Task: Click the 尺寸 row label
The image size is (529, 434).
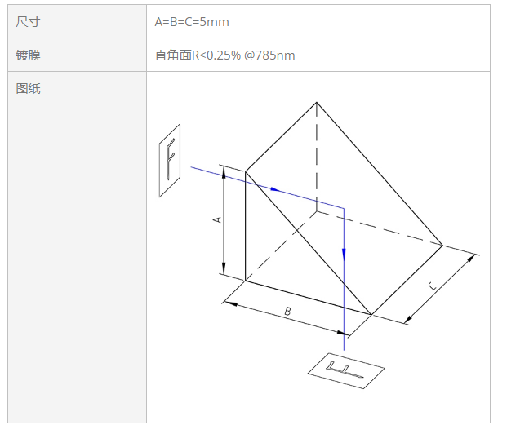Action: 28,22
